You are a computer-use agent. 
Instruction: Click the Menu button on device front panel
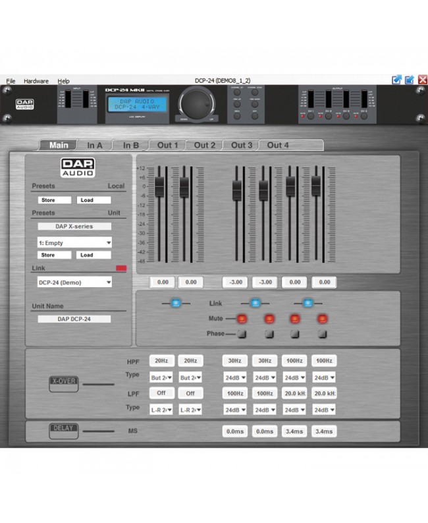pyautogui.click(x=237, y=116)
